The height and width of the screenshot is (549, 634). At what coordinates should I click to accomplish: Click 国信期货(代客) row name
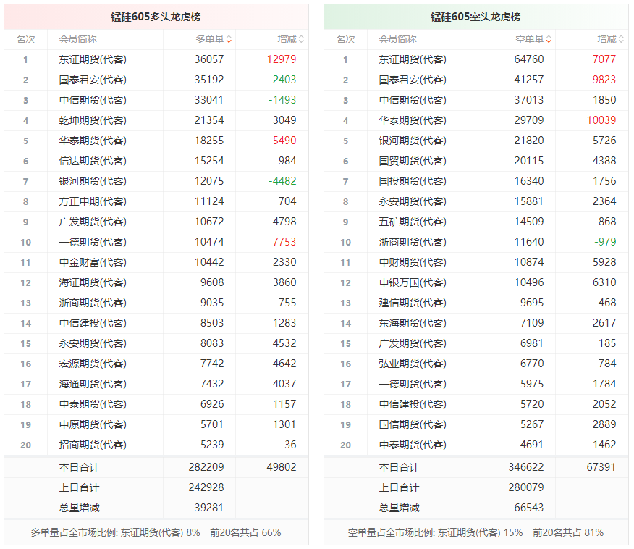click(x=413, y=424)
